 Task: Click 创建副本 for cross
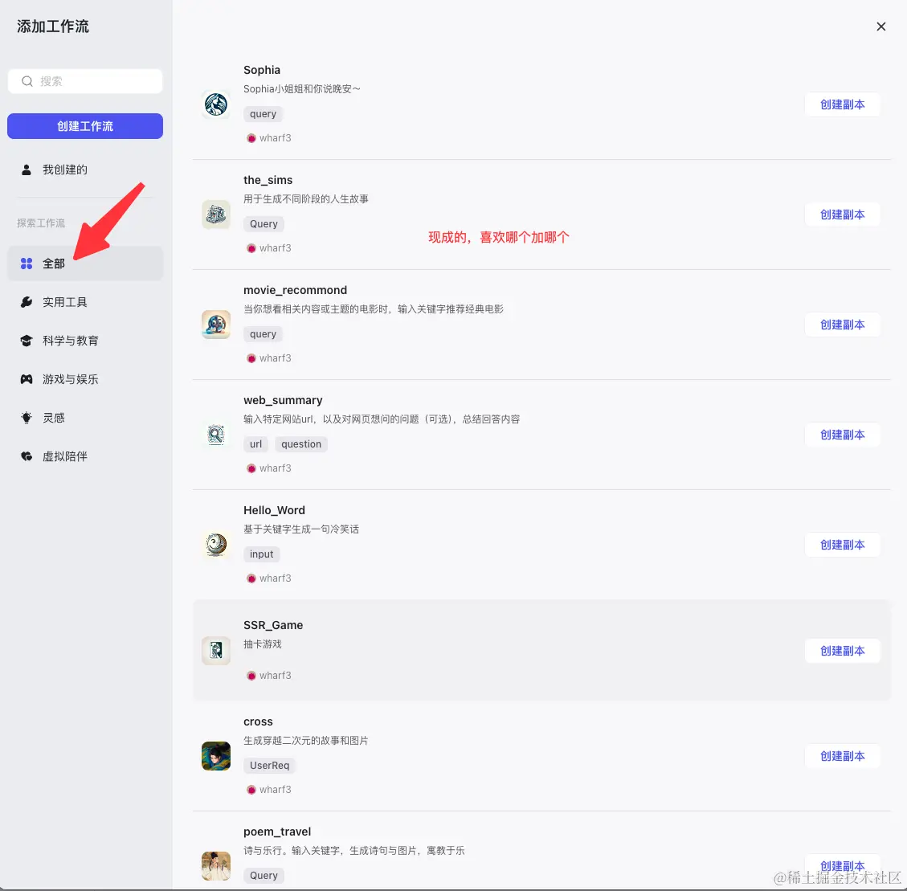coord(842,756)
